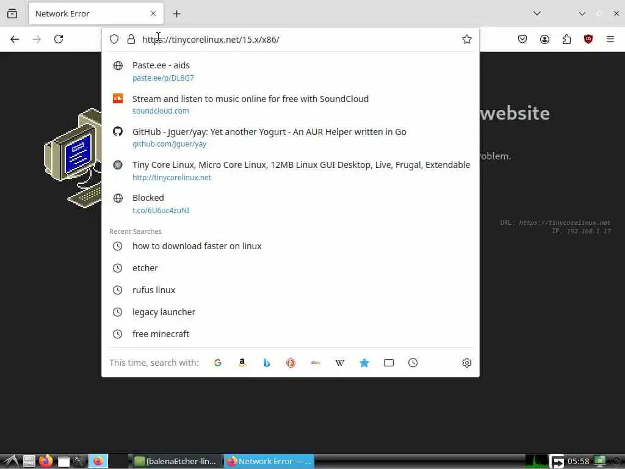Launch the file manager from the taskbar
The width and height of the screenshot is (625, 469).
click(29, 462)
